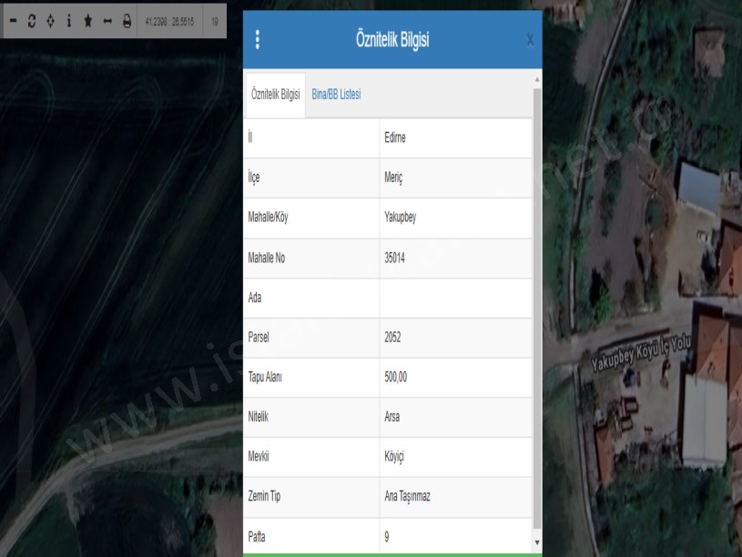Click the zoom level 19 indicator
Viewport: 742px width, 557px height.
coord(214,20)
